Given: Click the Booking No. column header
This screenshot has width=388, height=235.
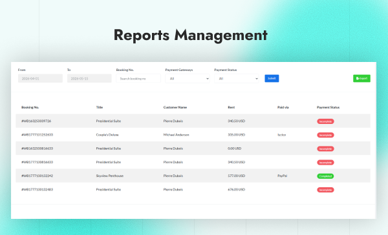Looking at the screenshot, I should tap(30, 107).
